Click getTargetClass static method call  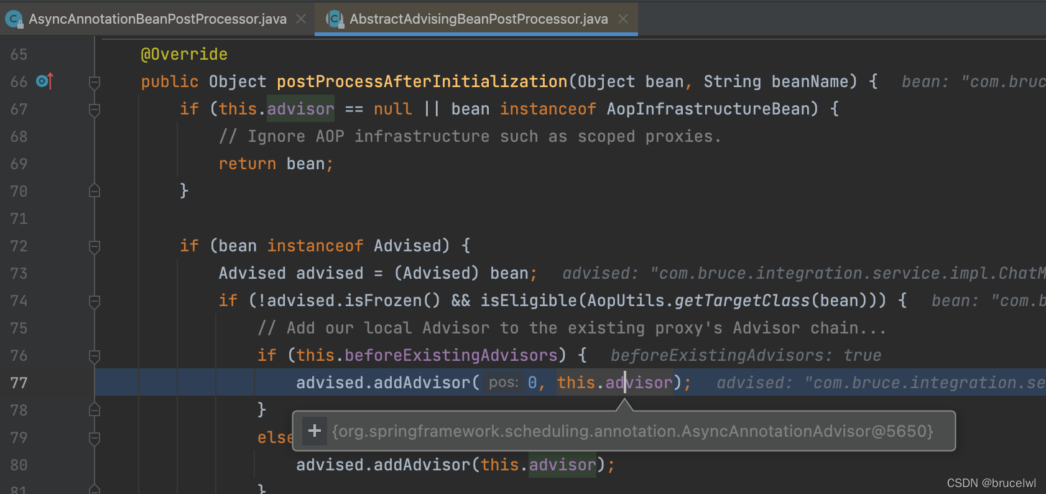pos(742,301)
